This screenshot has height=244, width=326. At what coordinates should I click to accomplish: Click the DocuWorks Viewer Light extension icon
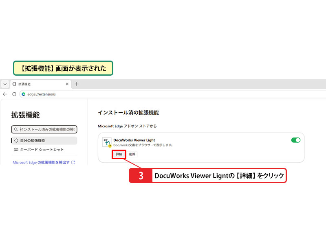[x=107, y=143]
